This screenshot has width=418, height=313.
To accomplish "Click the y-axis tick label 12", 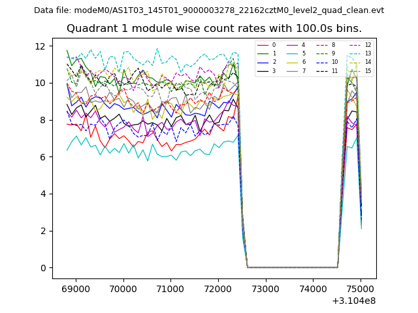I will (39, 46).
